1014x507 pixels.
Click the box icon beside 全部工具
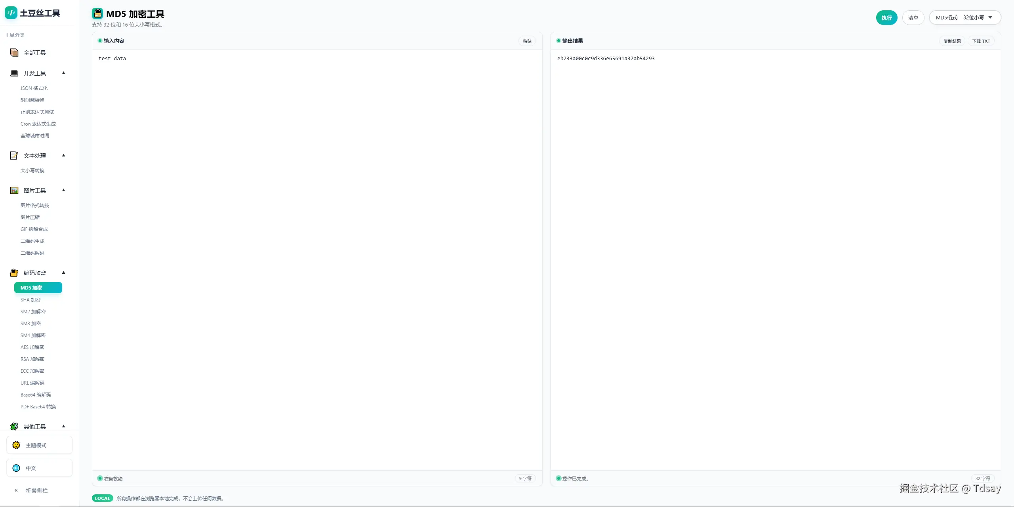click(x=14, y=53)
